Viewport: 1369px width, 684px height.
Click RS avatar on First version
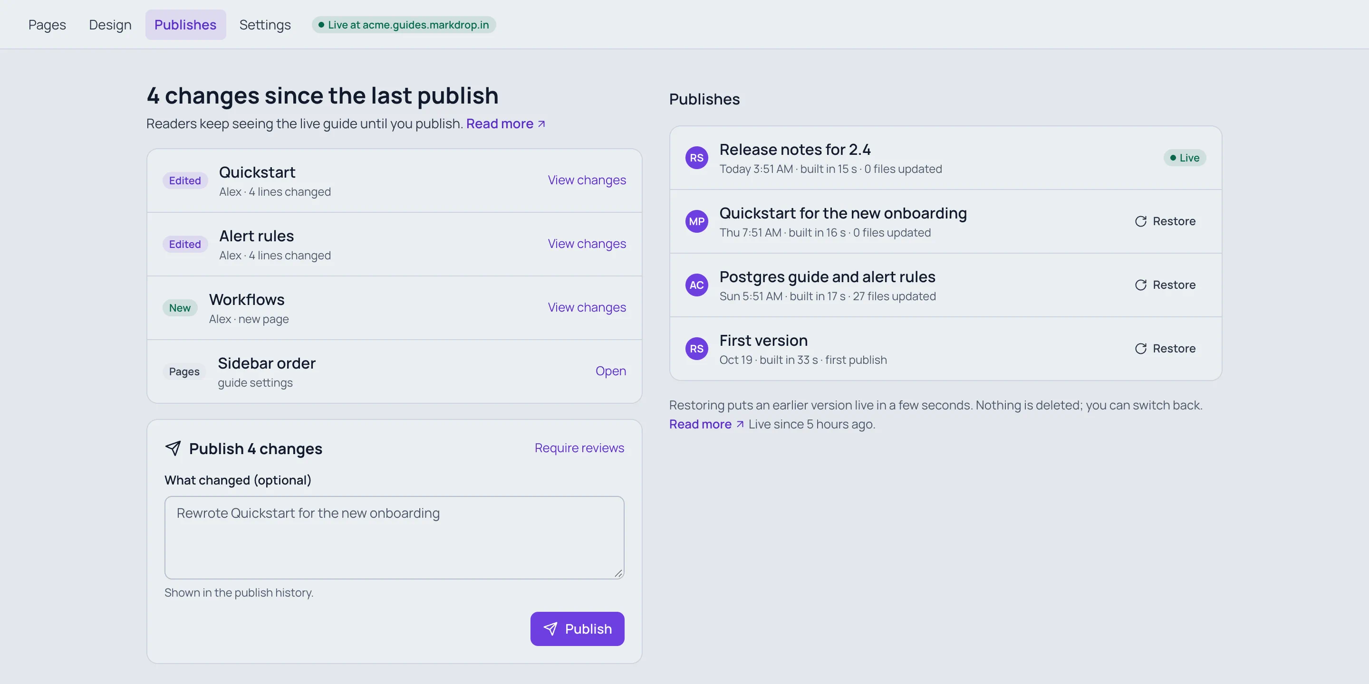tap(696, 349)
